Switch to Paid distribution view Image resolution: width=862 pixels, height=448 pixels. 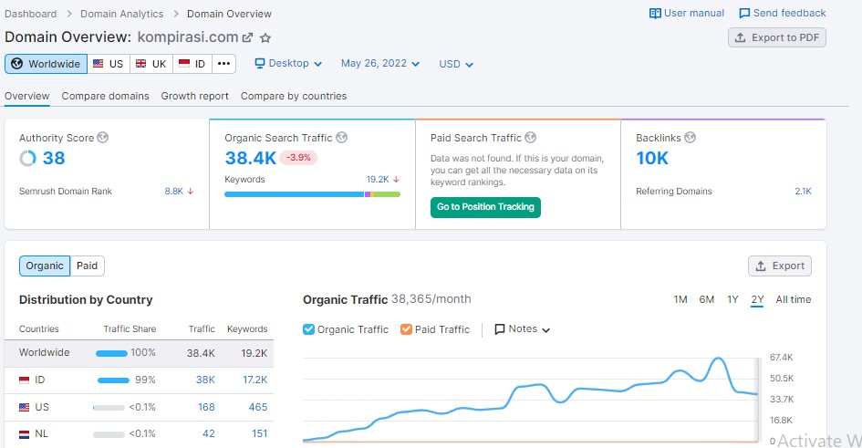click(x=88, y=266)
